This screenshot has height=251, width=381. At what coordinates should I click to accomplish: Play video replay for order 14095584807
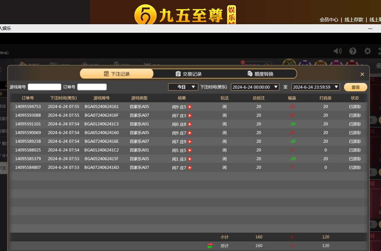[x=190, y=168]
